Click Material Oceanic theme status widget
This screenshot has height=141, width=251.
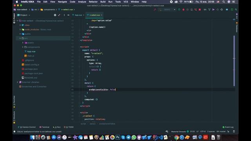pyautogui.click(x=180, y=132)
